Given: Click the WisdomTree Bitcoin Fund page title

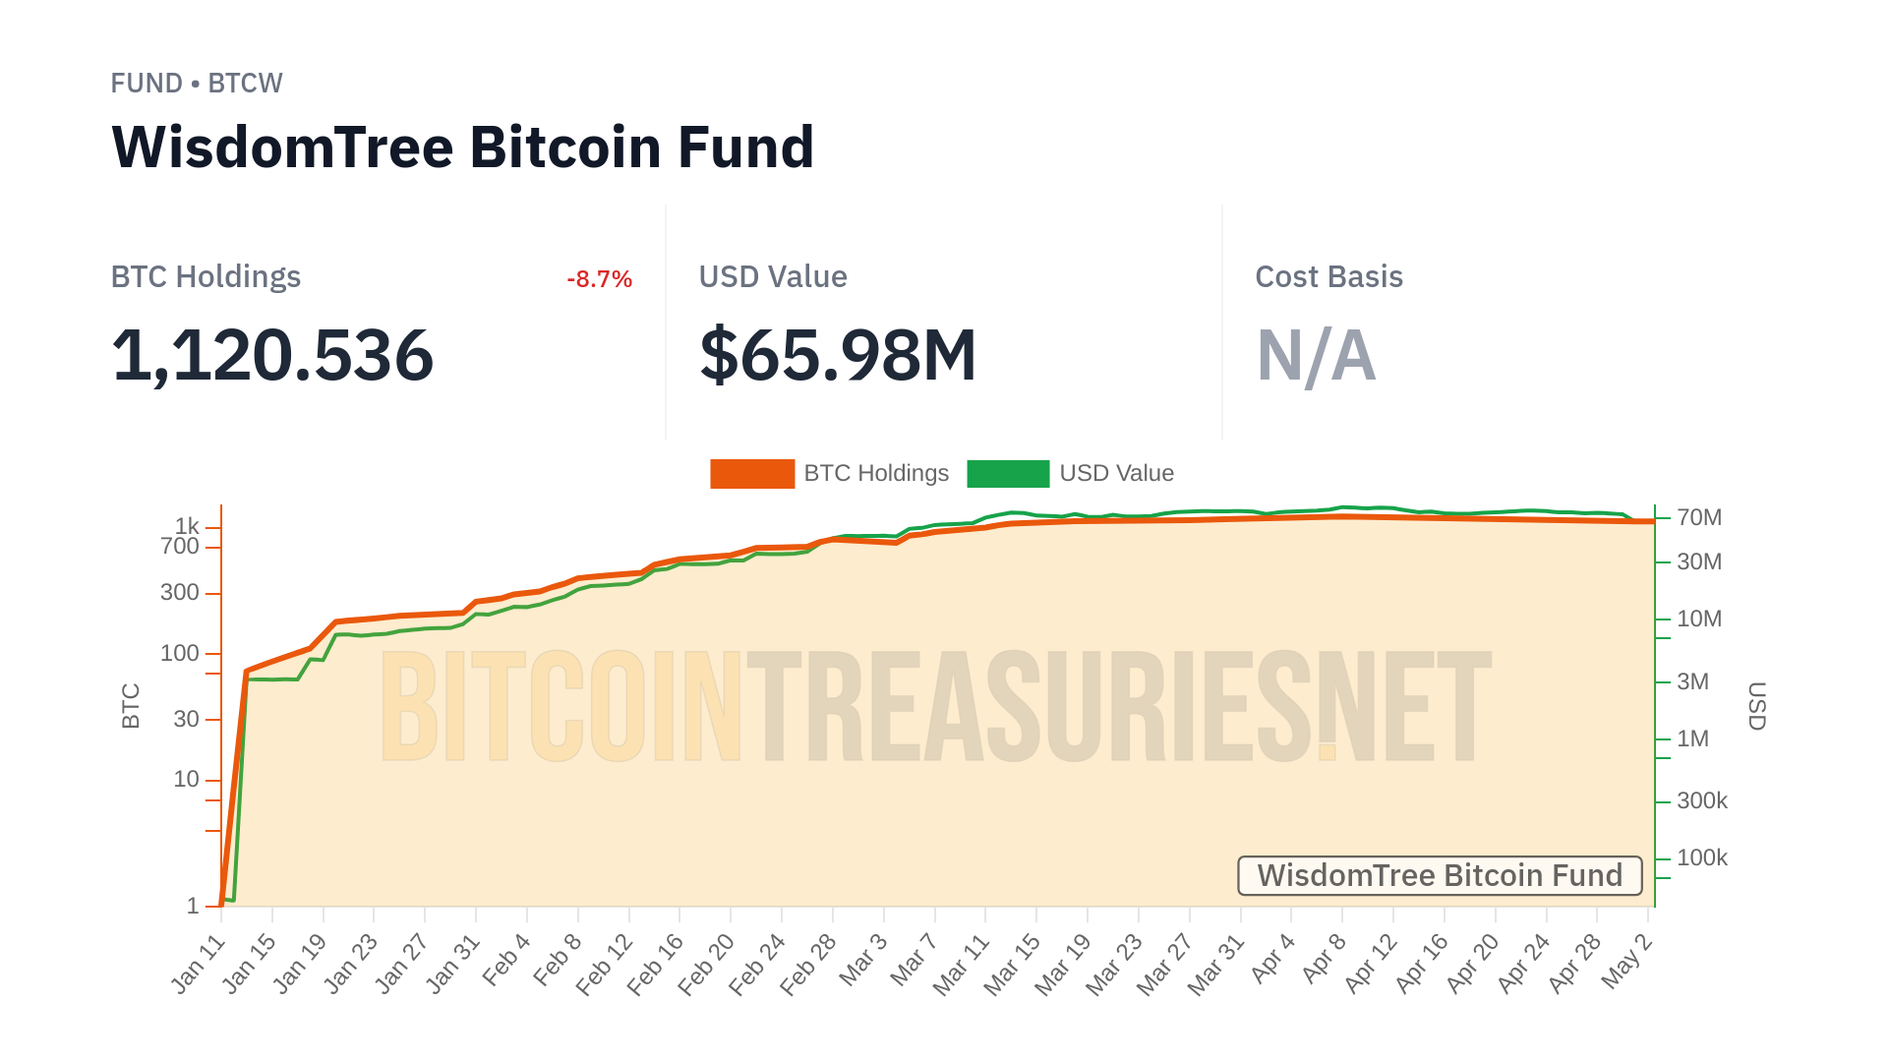Looking at the screenshot, I should click(x=463, y=147).
